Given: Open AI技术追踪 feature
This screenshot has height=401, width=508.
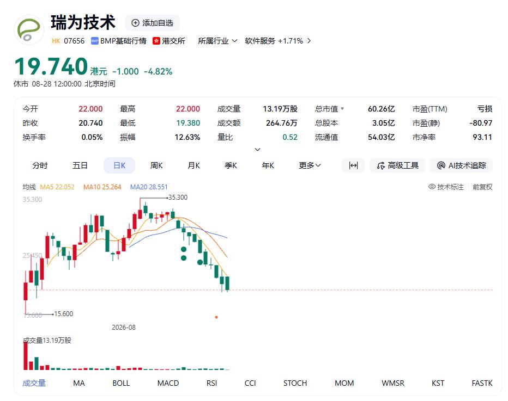Looking at the screenshot, I should [461, 165].
